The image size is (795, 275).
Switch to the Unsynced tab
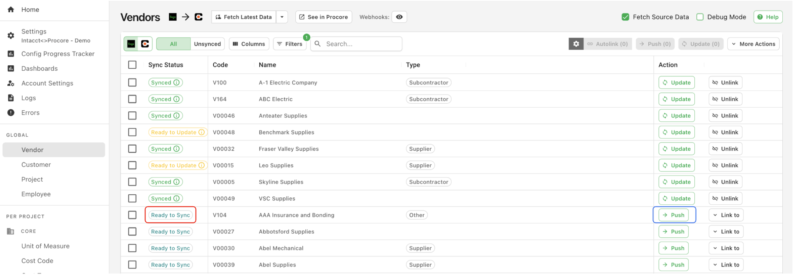tap(207, 44)
